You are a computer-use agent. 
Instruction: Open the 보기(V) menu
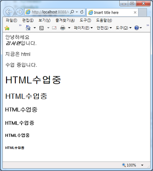click(44, 20)
